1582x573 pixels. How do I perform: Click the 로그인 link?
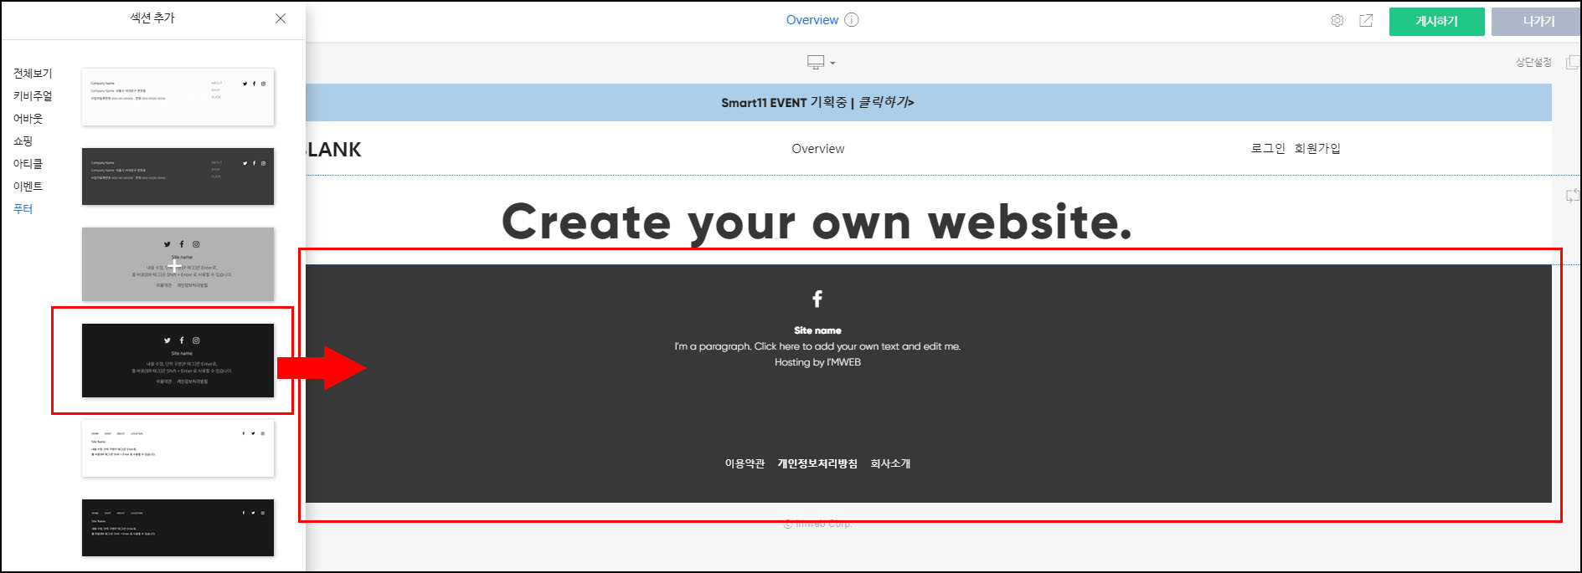(1268, 148)
